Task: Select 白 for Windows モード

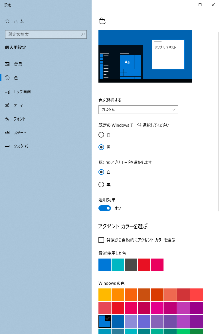Action: 101,135
